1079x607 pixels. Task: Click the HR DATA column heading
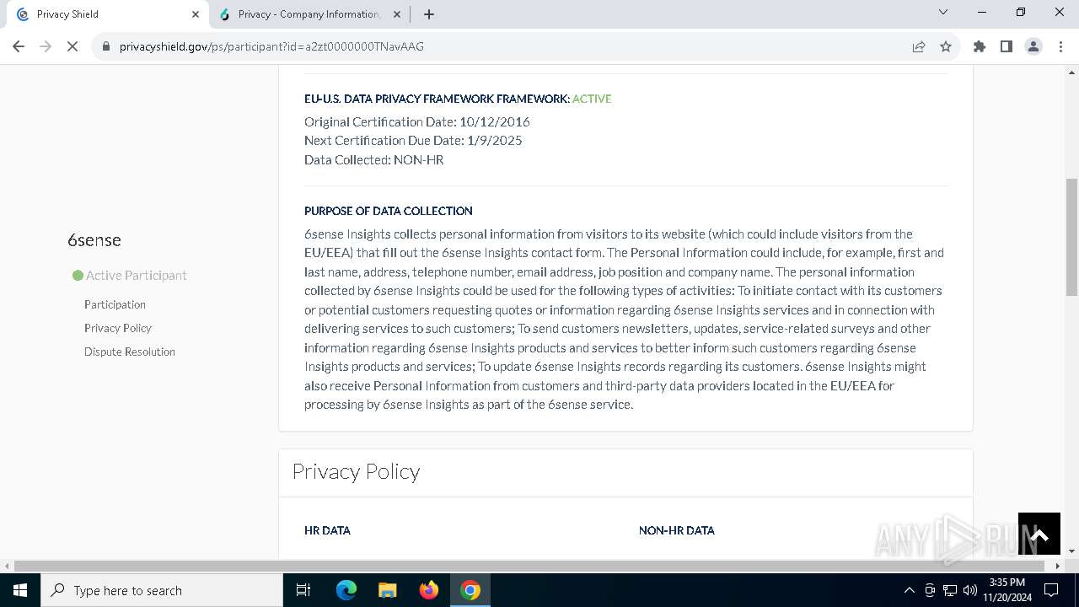point(327,530)
